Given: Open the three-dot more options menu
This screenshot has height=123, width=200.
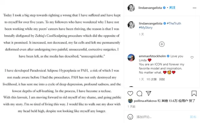Looking at the screenshot, I should [194, 8].
